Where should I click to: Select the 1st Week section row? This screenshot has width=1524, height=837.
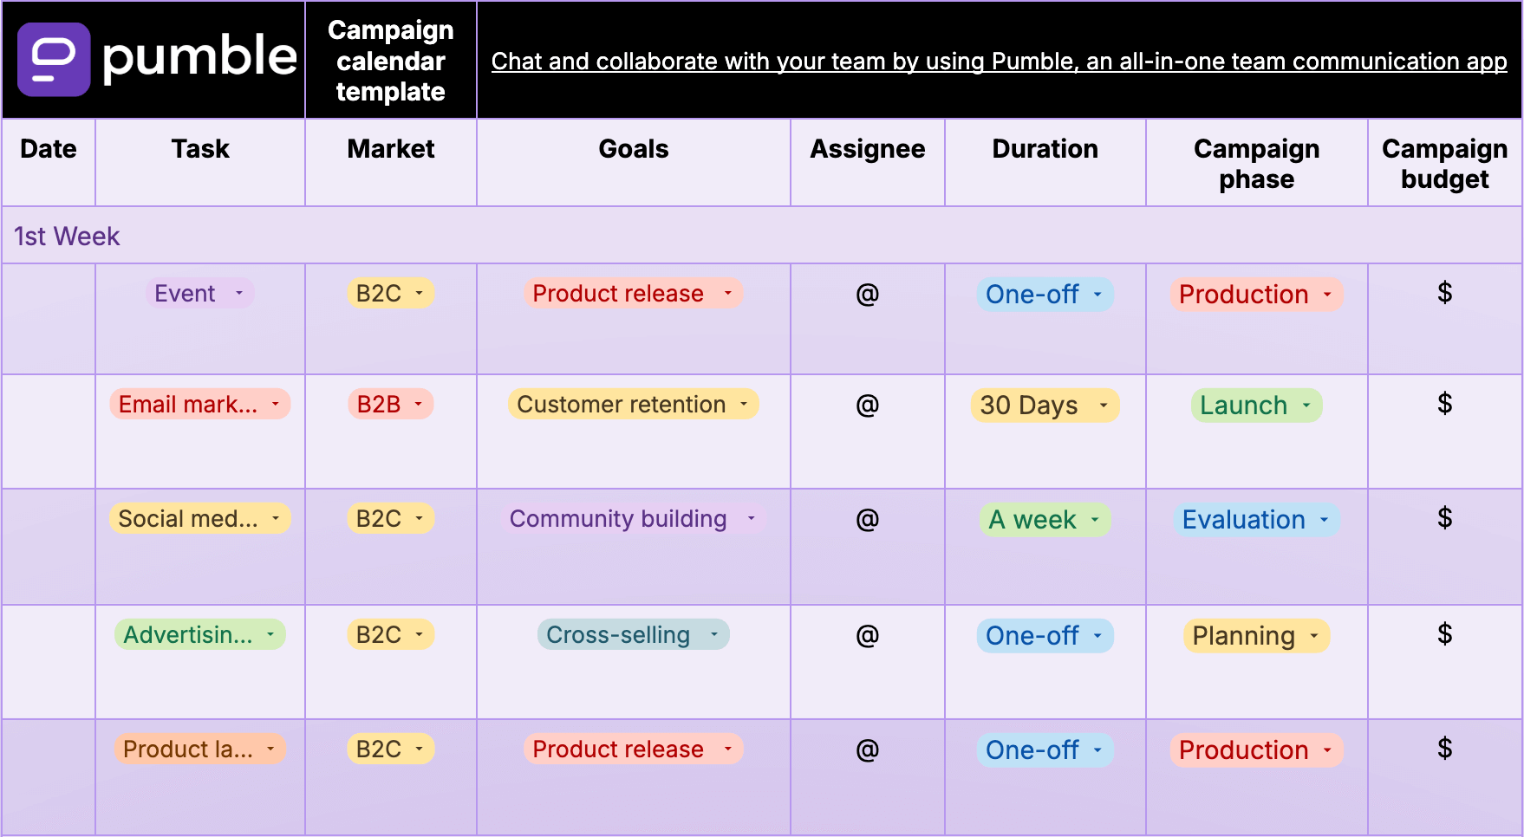pos(761,236)
